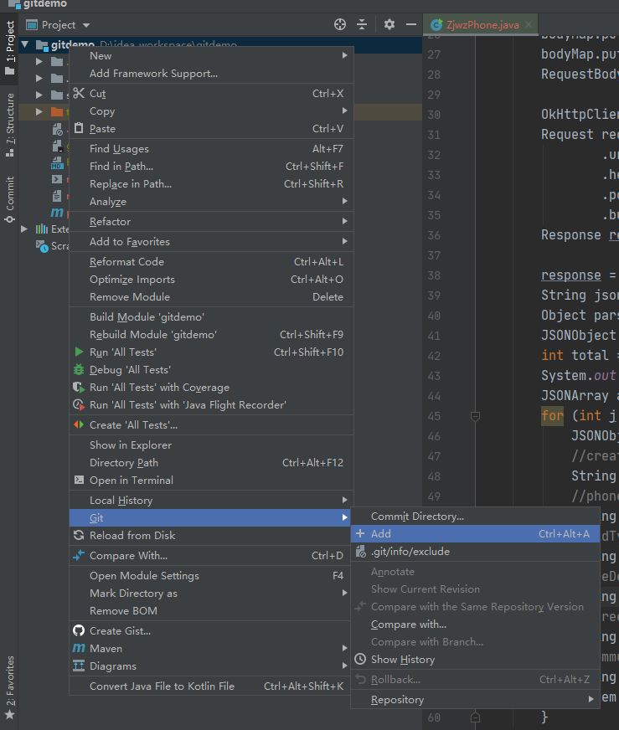Expand the Repository submenu

point(475,700)
